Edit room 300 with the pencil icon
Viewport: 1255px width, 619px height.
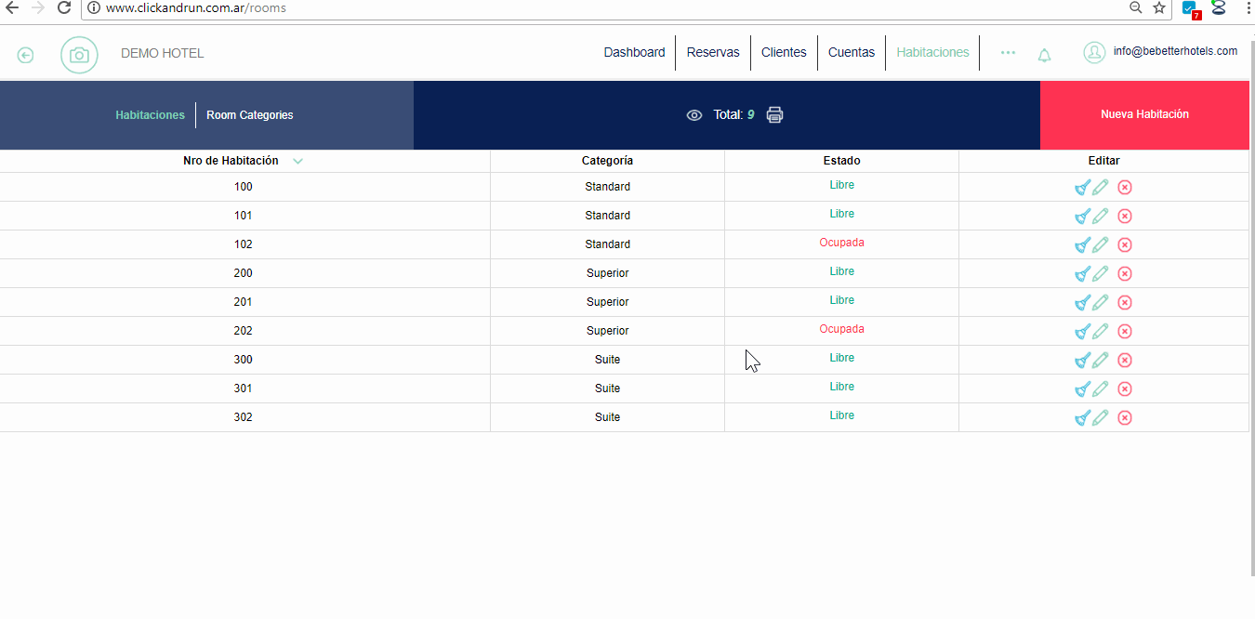coord(1101,361)
